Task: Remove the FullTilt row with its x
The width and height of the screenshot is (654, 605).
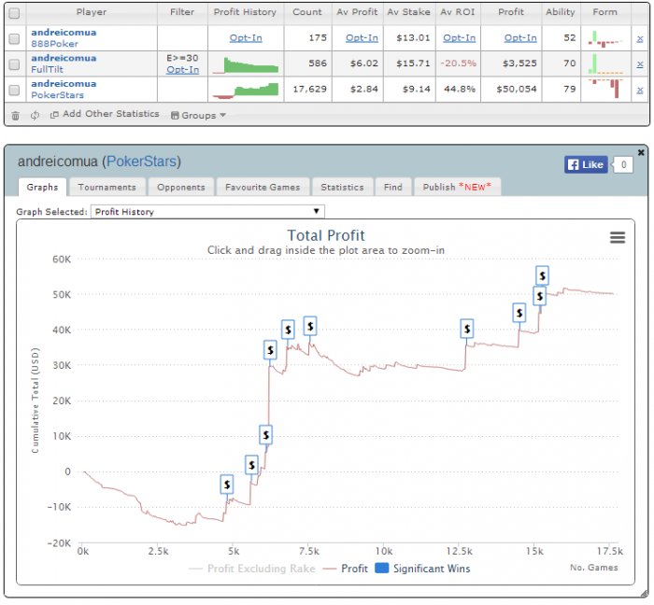Action: (639, 64)
